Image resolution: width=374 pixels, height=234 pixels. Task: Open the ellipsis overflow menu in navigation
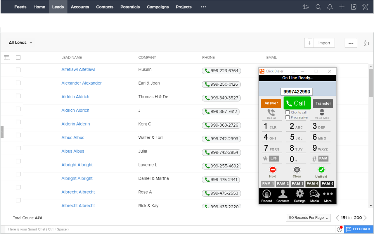[203, 7]
